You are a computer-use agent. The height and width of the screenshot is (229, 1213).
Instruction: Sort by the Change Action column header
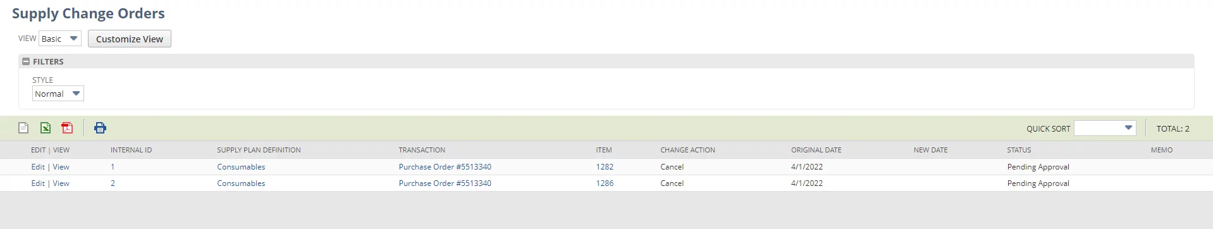point(687,150)
